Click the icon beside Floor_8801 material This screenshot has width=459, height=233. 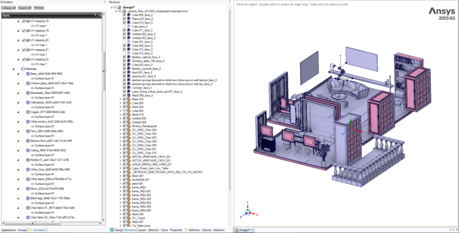(28, 131)
